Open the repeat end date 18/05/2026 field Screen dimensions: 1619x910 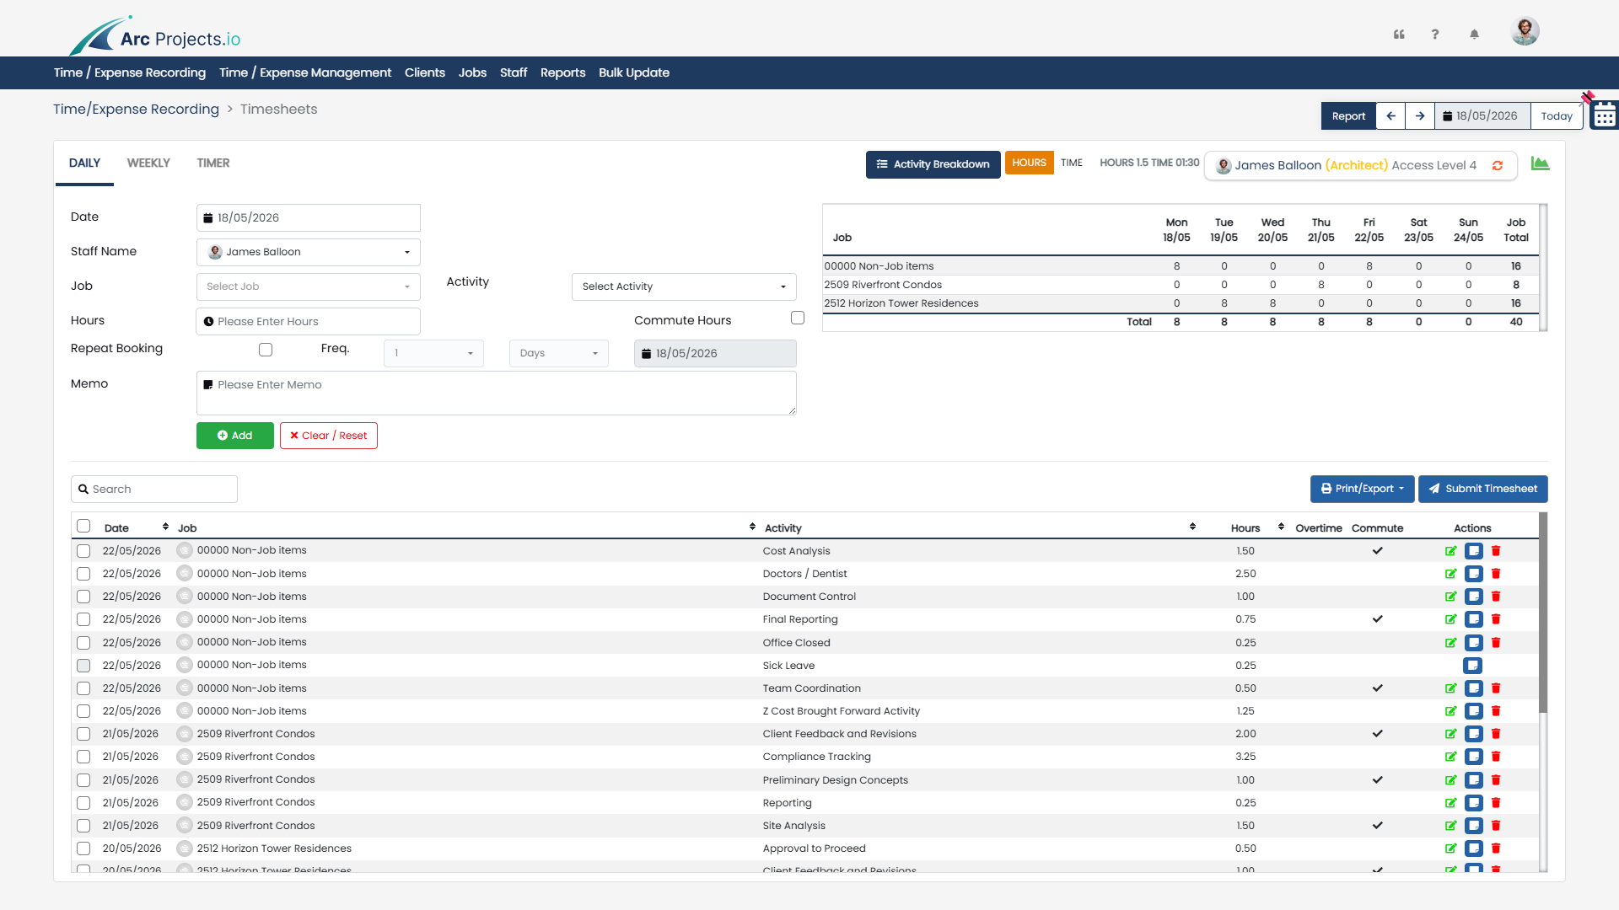(x=715, y=354)
